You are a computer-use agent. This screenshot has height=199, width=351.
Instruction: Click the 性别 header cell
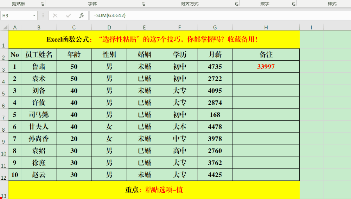[x=109, y=55]
